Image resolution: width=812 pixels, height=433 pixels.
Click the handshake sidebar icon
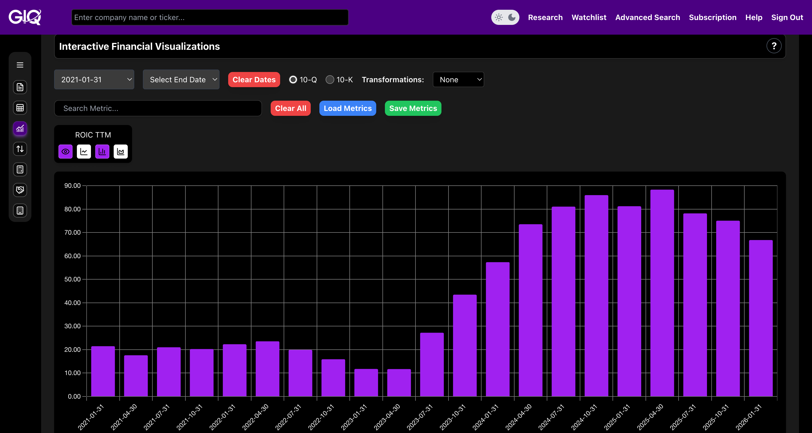20,190
